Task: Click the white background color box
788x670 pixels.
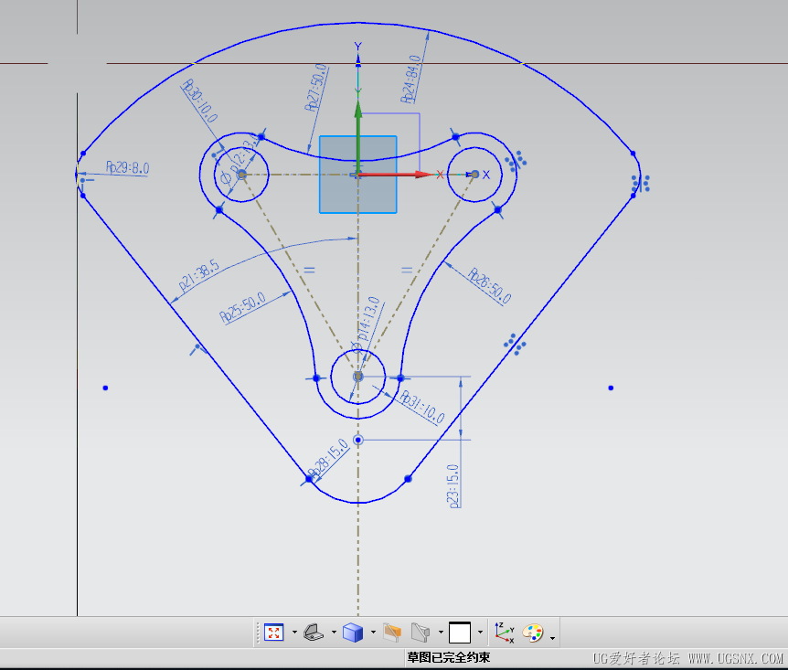Action: coord(460,633)
